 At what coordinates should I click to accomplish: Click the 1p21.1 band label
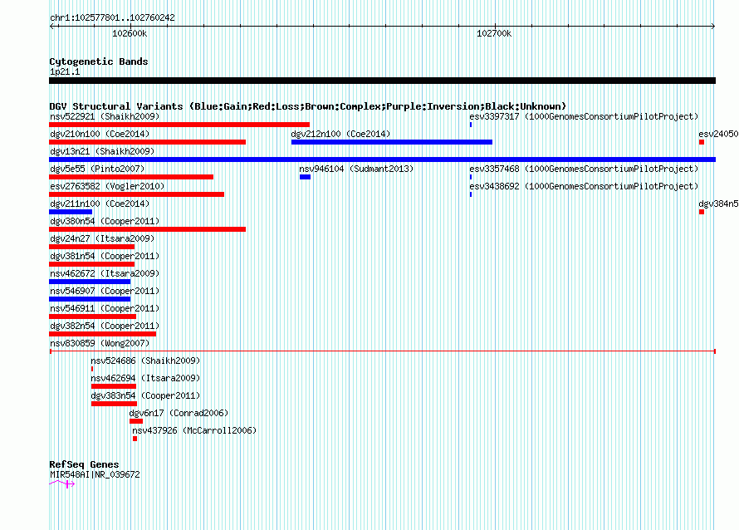[65, 71]
